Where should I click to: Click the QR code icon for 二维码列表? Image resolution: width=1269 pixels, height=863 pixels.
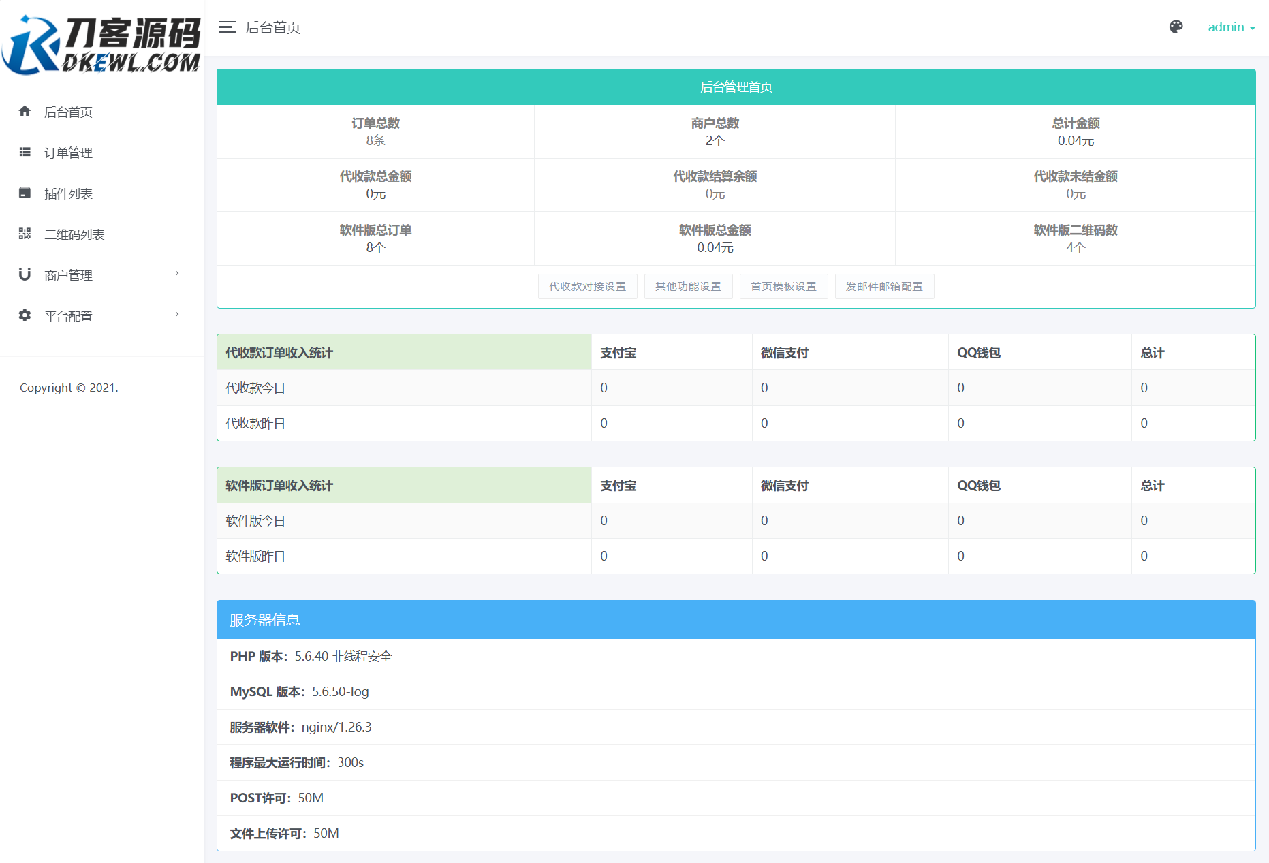click(25, 234)
